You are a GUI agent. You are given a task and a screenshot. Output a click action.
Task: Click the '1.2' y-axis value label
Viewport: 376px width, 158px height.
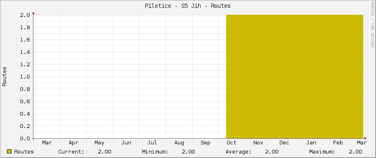click(25, 65)
